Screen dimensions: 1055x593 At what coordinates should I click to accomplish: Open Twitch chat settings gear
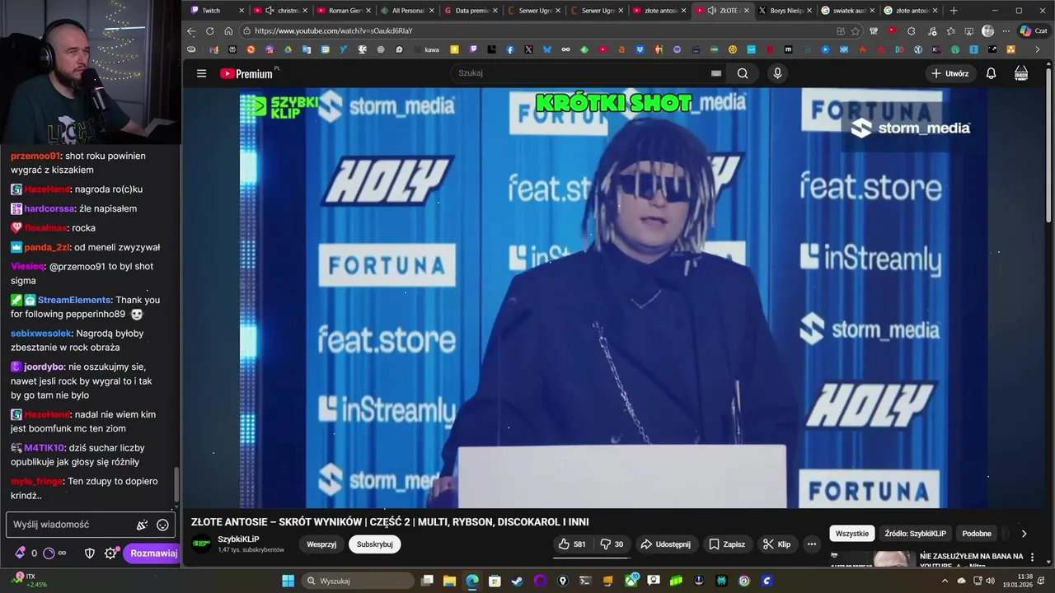pyautogui.click(x=110, y=553)
